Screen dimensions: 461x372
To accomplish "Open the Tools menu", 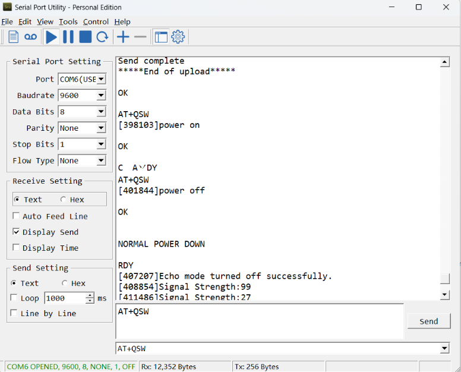I will point(68,22).
